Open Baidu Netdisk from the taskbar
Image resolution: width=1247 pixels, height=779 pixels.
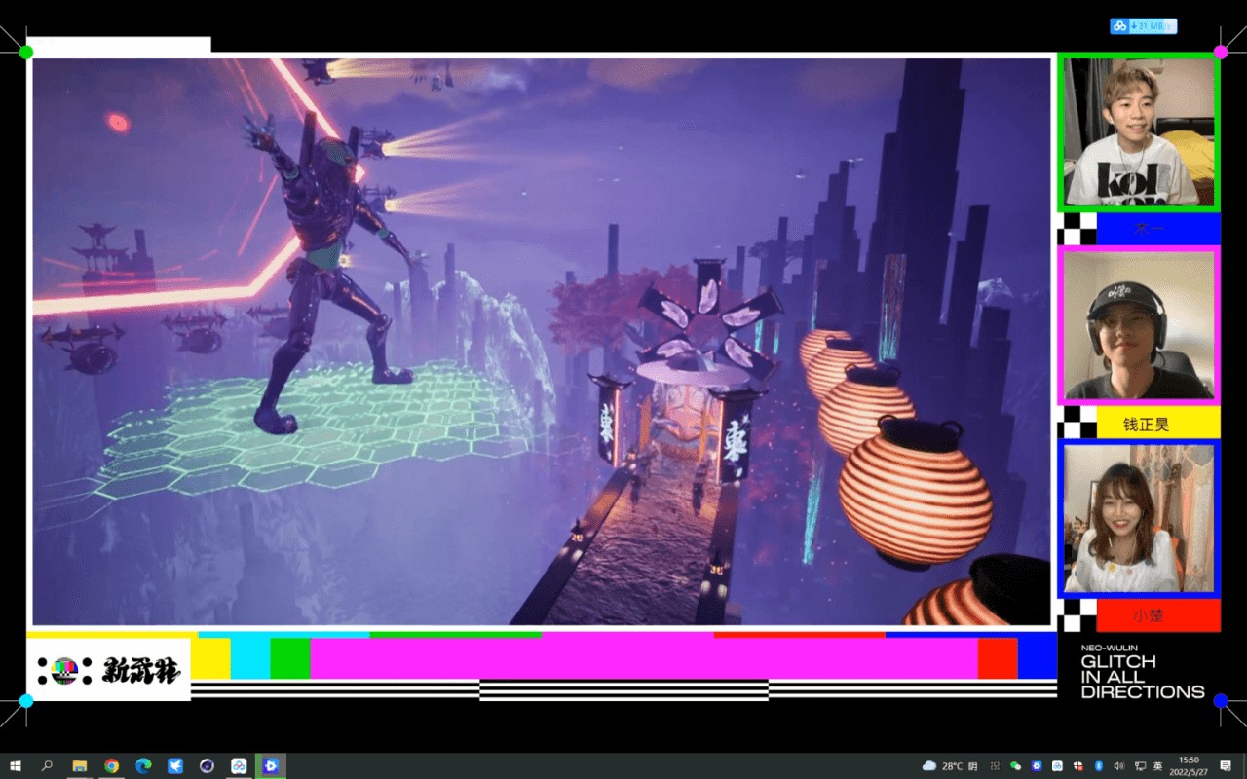point(239,766)
